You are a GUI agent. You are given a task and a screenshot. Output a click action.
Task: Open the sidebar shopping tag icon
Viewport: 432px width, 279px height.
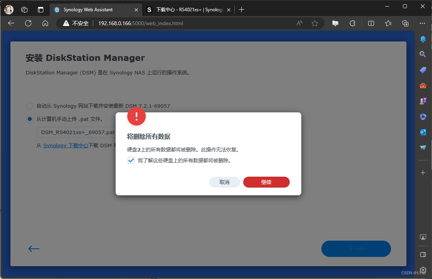point(423,70)
